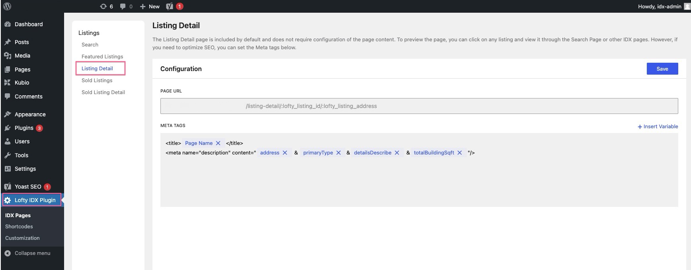Viewport: 691px width, 270px height.
Task: Click the blue Save button
Action: [x=662, y=69]
